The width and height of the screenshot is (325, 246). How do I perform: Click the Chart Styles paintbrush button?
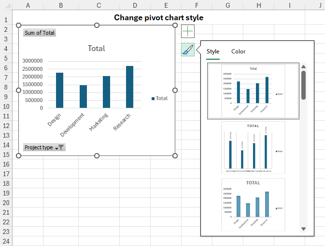(188, 50)
